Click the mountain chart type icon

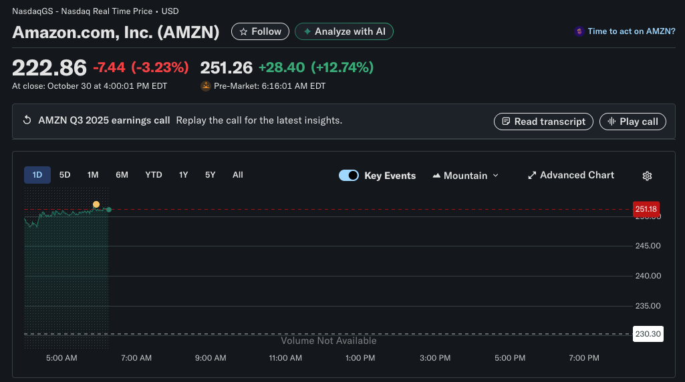pos(436,176)
